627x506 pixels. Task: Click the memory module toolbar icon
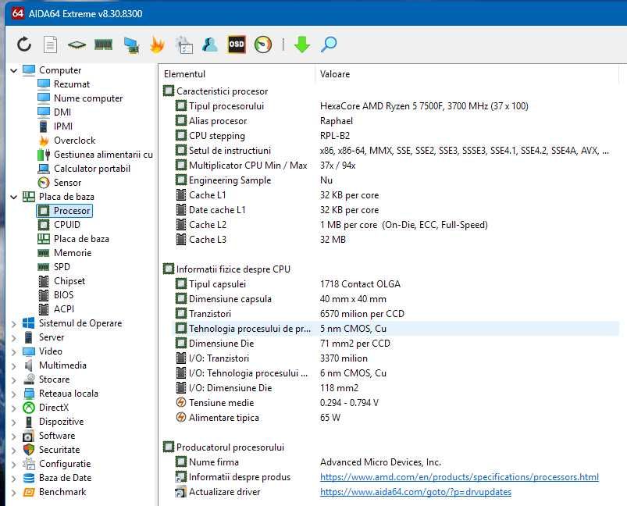(104, 45)
